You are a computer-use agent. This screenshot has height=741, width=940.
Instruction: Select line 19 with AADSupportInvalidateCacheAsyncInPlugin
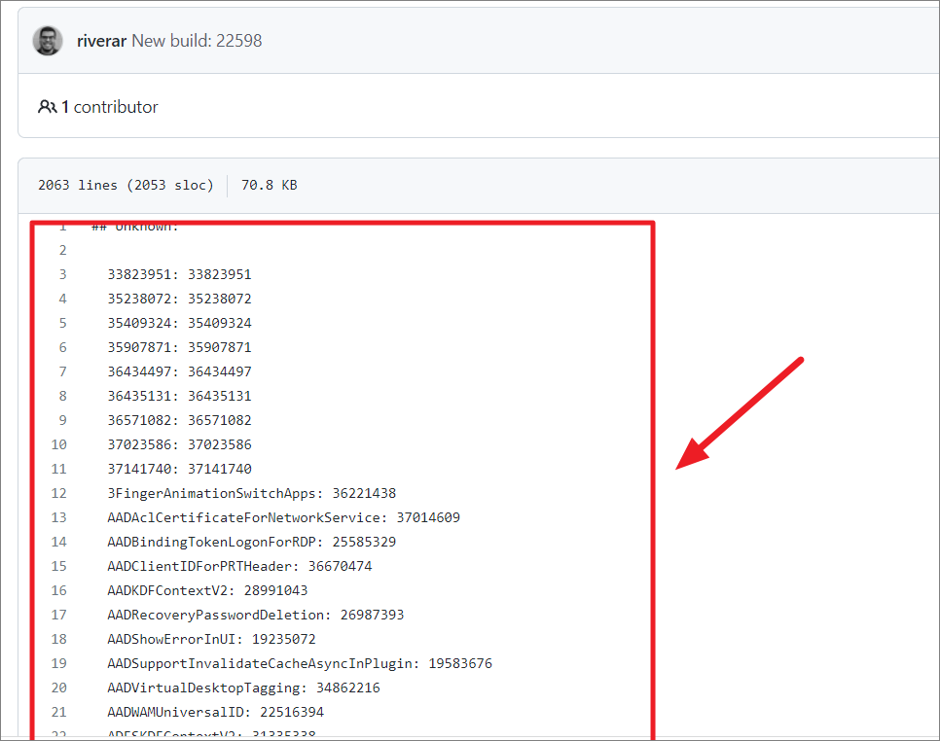click(x=58, y=663)
